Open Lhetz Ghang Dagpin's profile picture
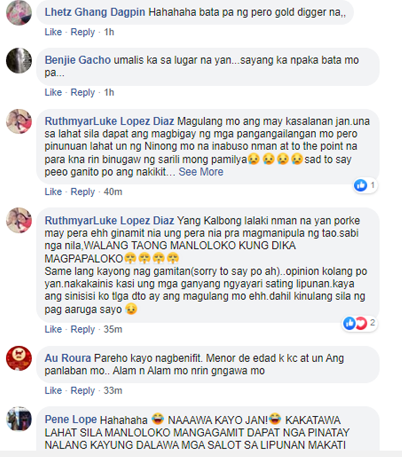This screenshot has width=402, height=457. click(19, 12)
